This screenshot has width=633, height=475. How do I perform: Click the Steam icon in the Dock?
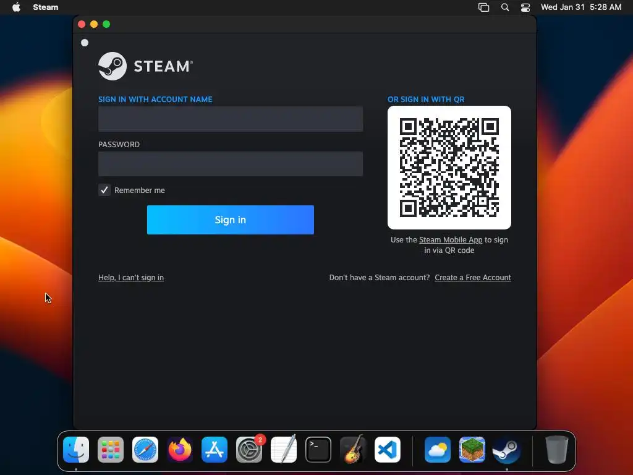[507, 450]
